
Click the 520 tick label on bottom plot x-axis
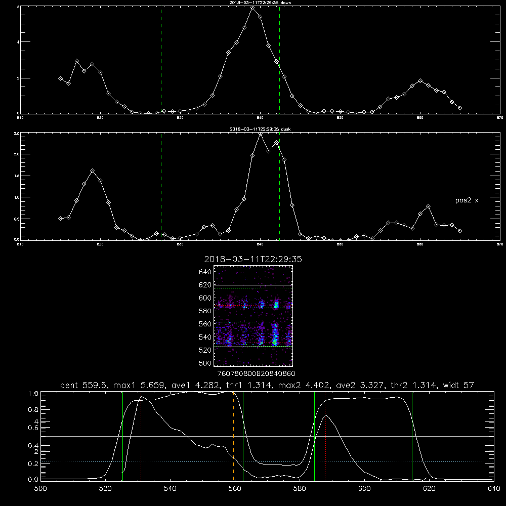coord(105,489)
